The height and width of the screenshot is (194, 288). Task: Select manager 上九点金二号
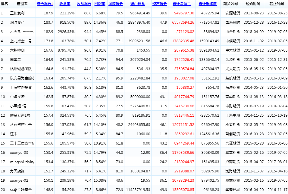coord(21,41)
